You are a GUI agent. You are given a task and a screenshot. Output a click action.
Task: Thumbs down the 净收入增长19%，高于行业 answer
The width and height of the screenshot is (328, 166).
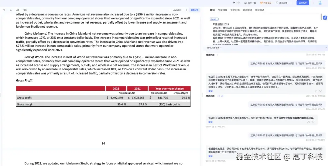click(x=320, y=91)
